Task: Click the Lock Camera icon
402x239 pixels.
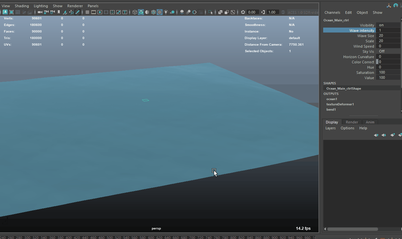Action: (46, 12)
